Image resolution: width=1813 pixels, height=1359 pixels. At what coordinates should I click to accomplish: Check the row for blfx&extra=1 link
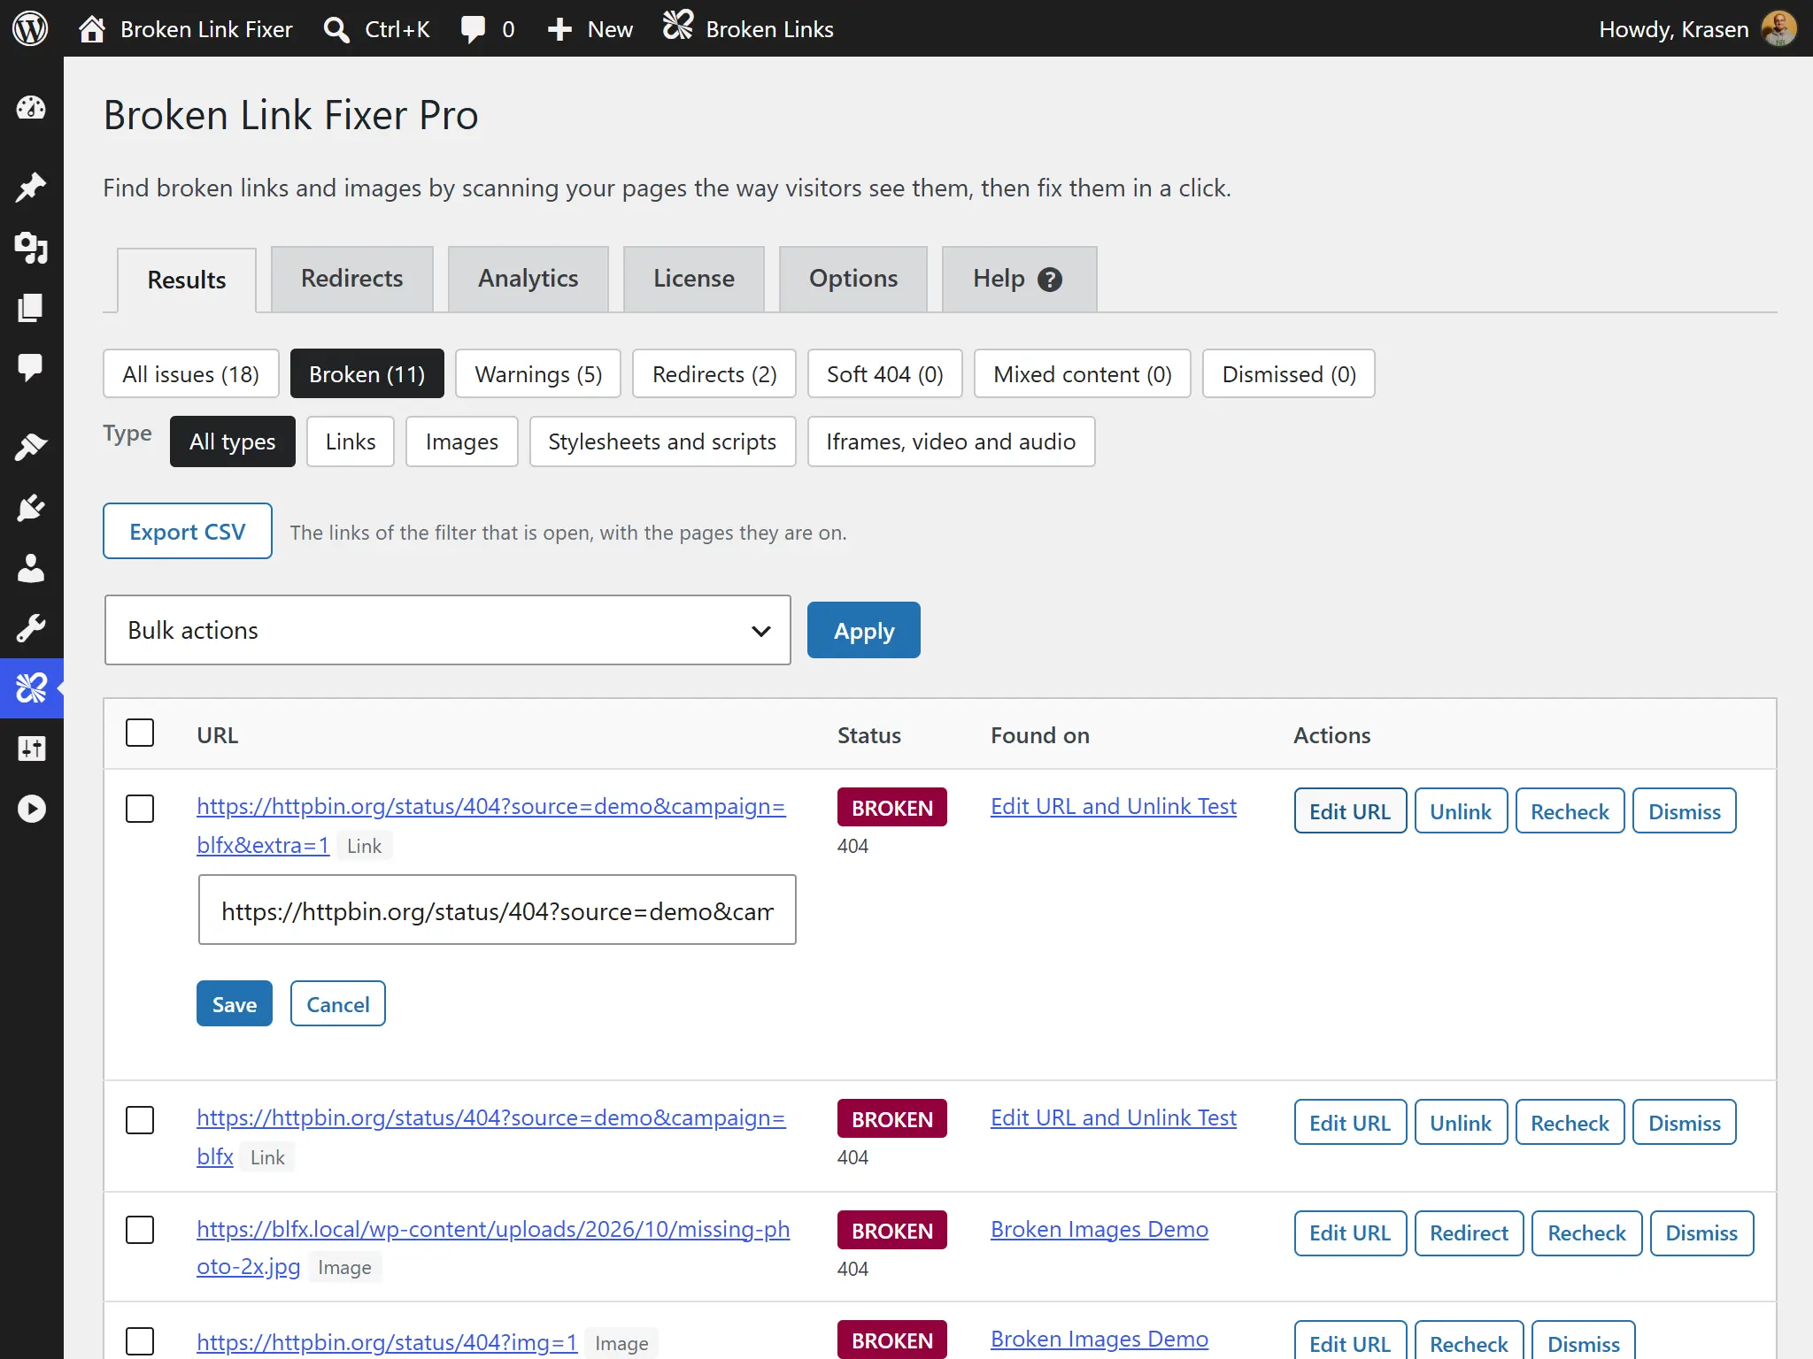point(140,809)
